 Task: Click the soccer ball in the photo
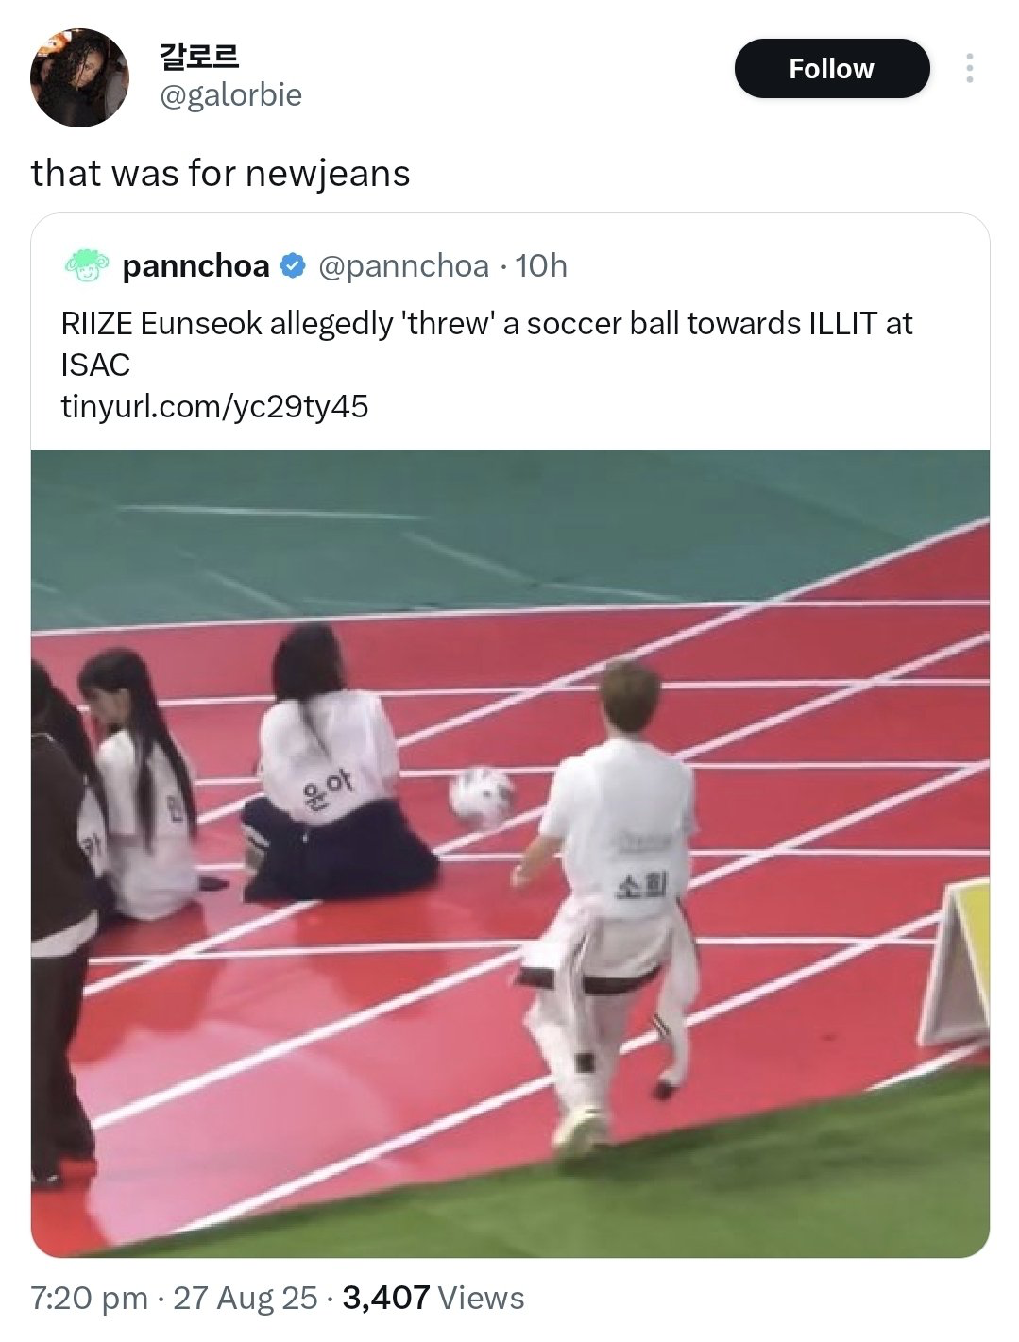[482, 799]
